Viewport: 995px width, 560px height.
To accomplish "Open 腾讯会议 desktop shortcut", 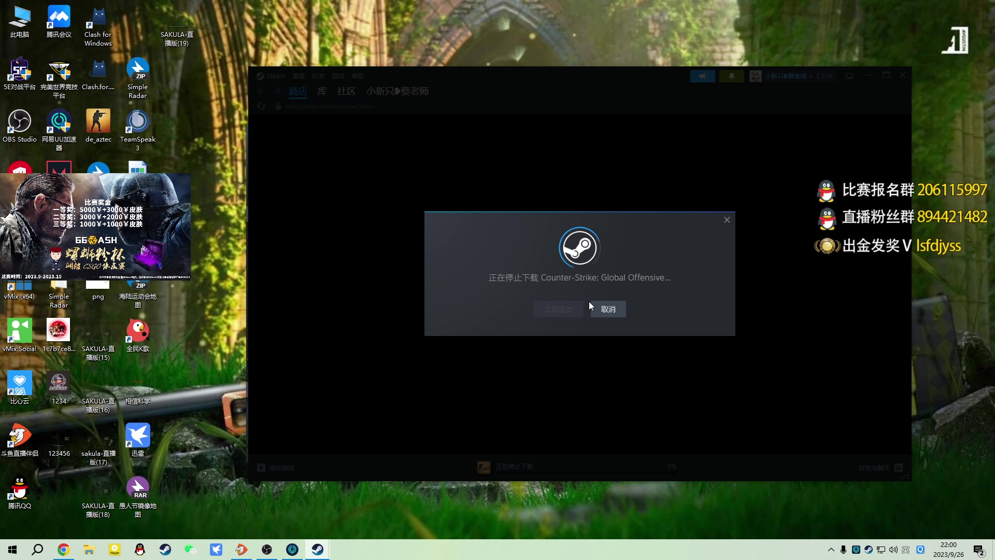I will click(59, 21).
